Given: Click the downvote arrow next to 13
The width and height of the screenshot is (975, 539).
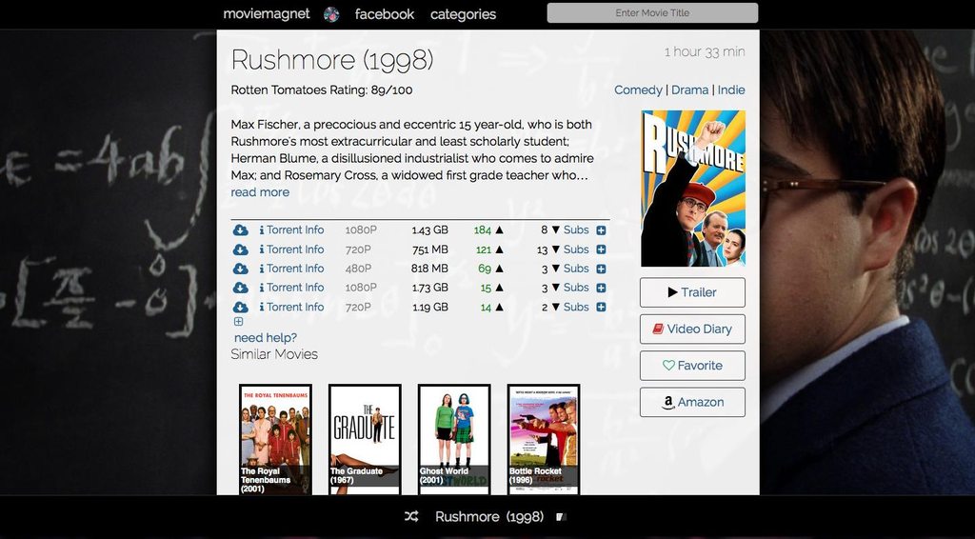Looking at the screenshot, I should (556, 250).
